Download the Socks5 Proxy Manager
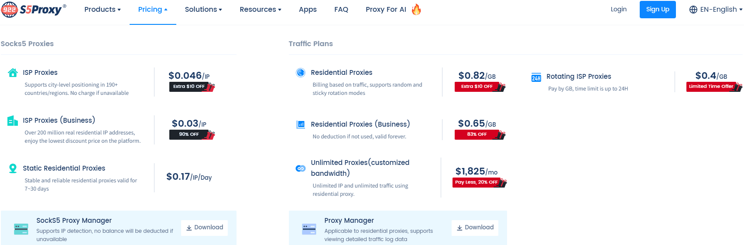 tap(204, 228)
